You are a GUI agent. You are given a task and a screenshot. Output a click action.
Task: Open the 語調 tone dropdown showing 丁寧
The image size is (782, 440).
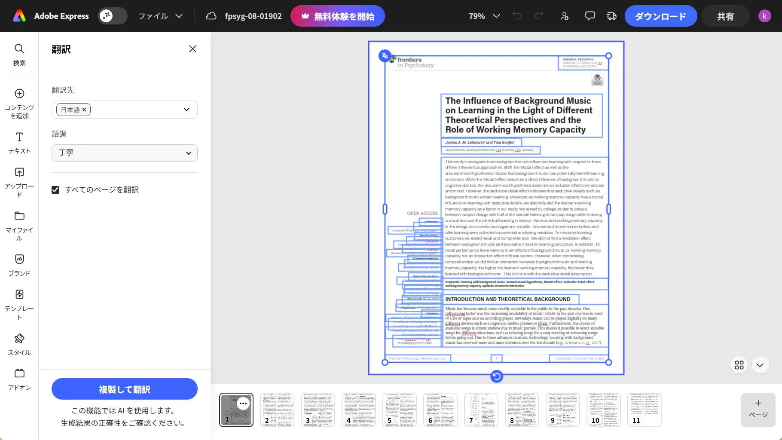(125, 153)
